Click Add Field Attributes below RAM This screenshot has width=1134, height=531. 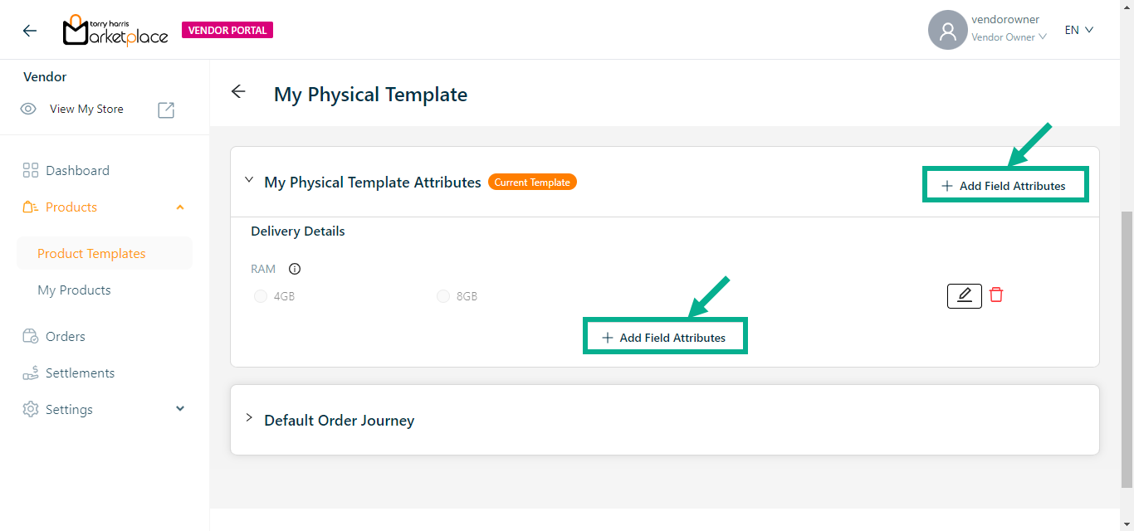(664, 338)
